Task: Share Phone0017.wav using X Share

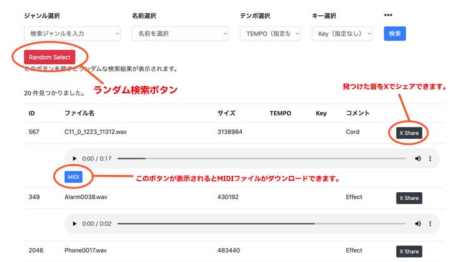Action: coord(408,251)
